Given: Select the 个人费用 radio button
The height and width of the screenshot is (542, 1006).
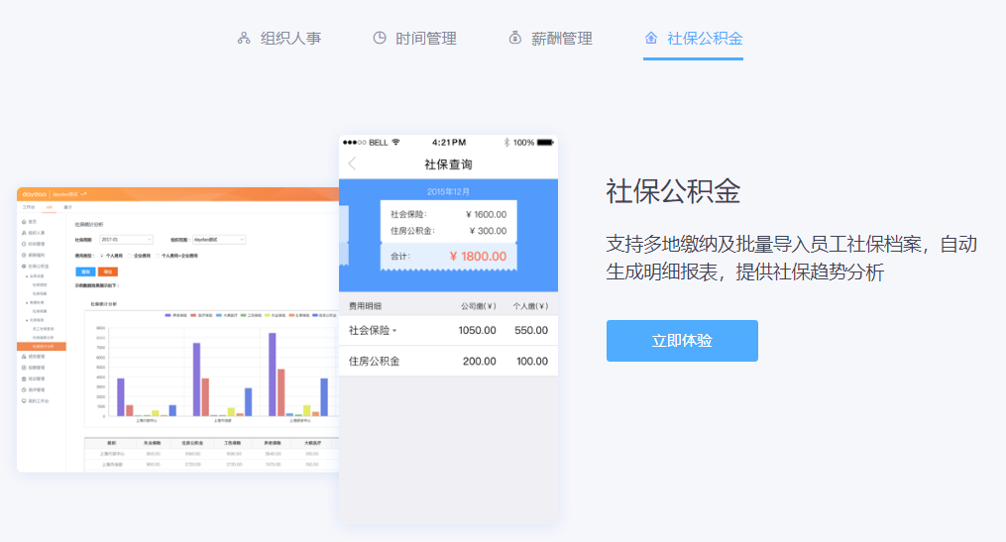Looking at the screenshot, I should 101,256.
